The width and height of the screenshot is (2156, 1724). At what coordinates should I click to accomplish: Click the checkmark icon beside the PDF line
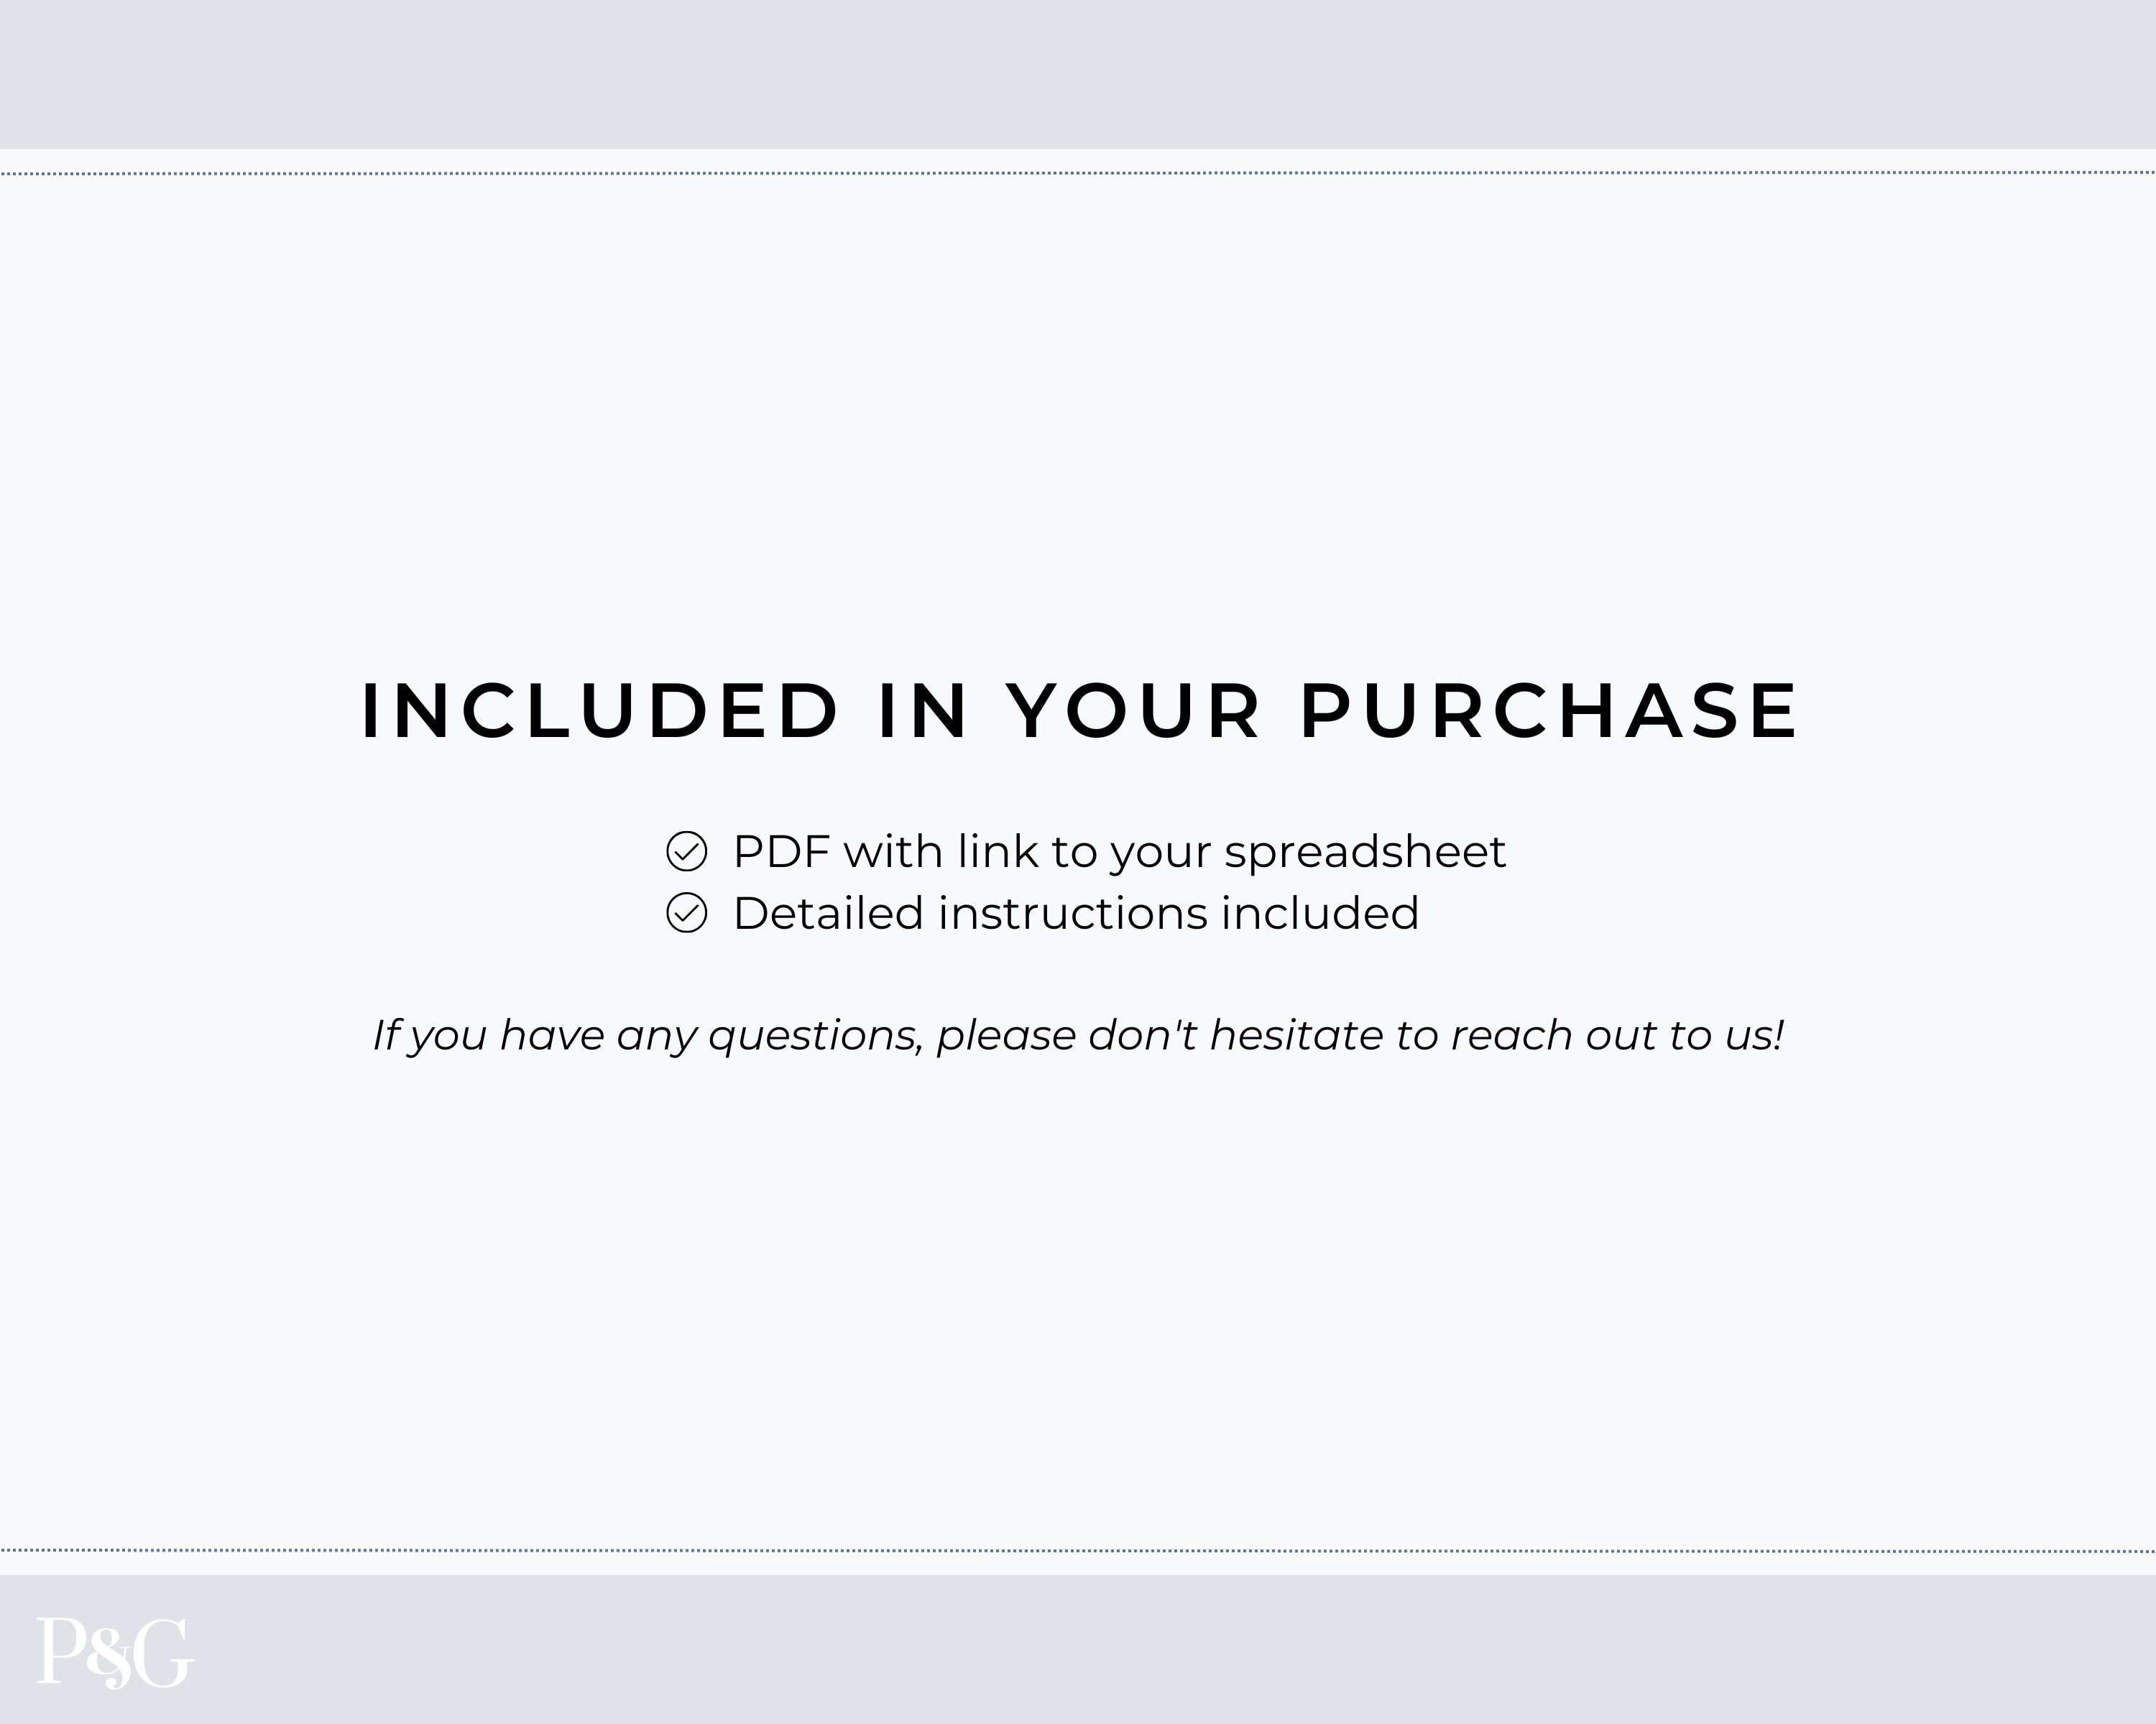(686, 851)
